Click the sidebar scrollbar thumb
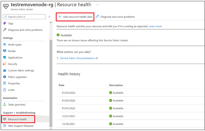This screenshot has height=131, width=205. pyautogui.click(x=51, y=83)
